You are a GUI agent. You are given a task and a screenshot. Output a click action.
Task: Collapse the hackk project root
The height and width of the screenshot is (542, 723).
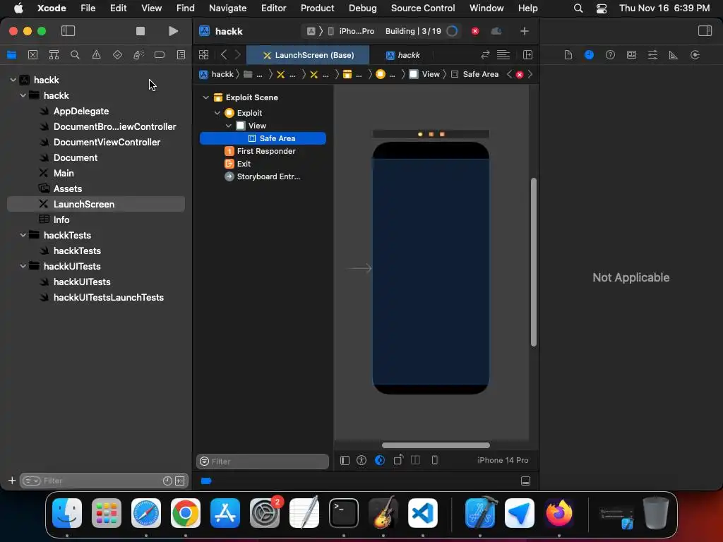pyautogui.click(x=13, y=80)
